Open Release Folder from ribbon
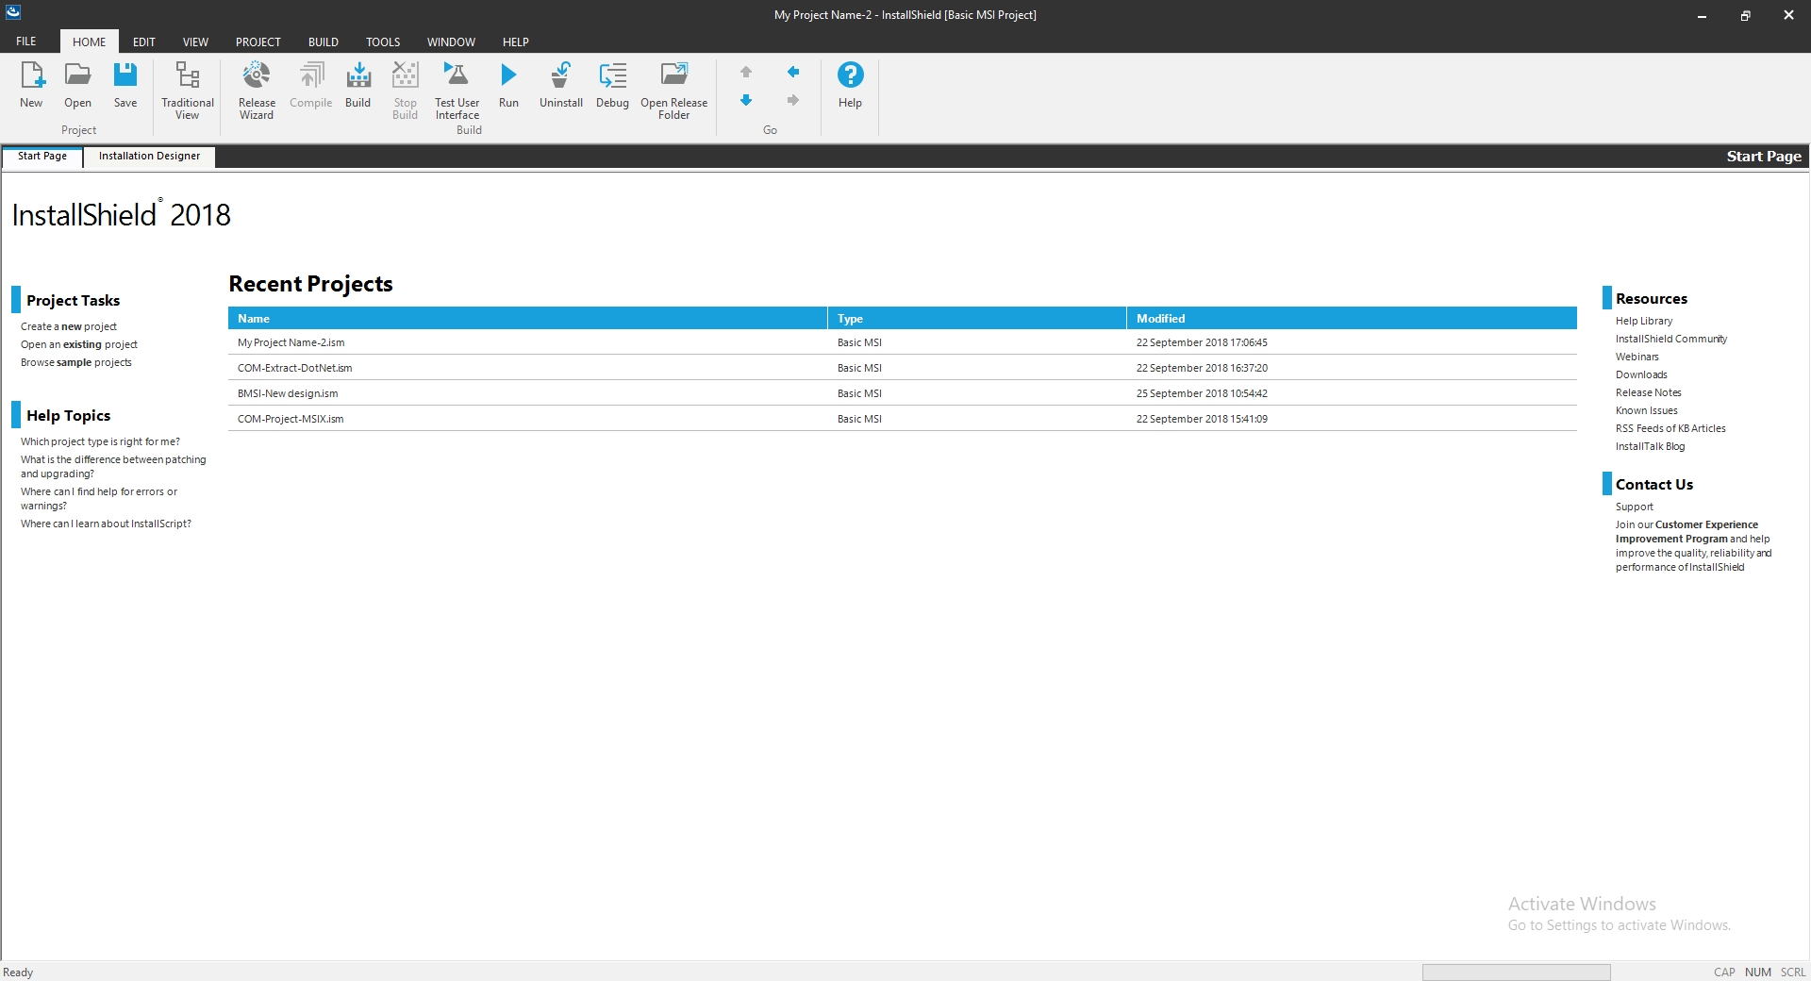The image size is (1811, 981). click(x=674, y=91)
